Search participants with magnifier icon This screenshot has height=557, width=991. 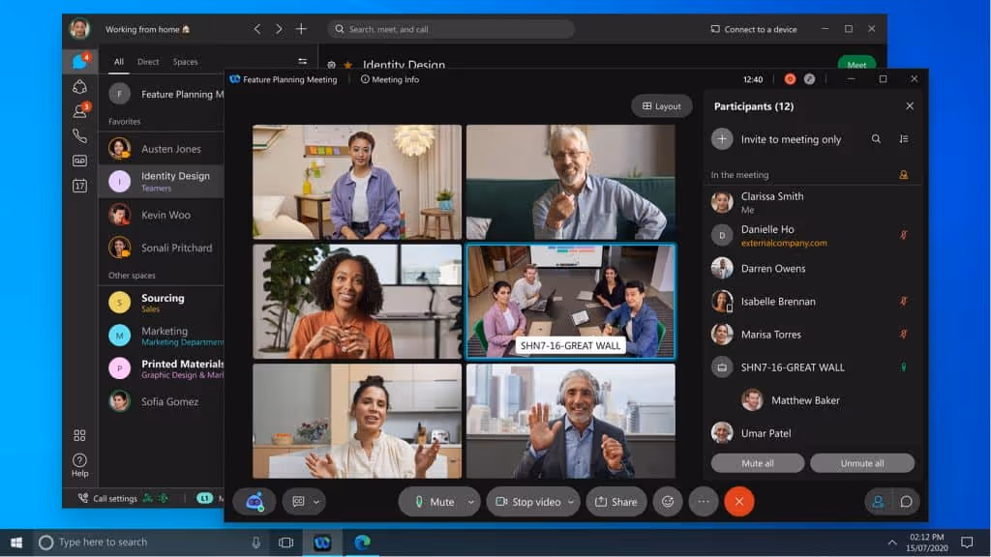click(876, 139)
